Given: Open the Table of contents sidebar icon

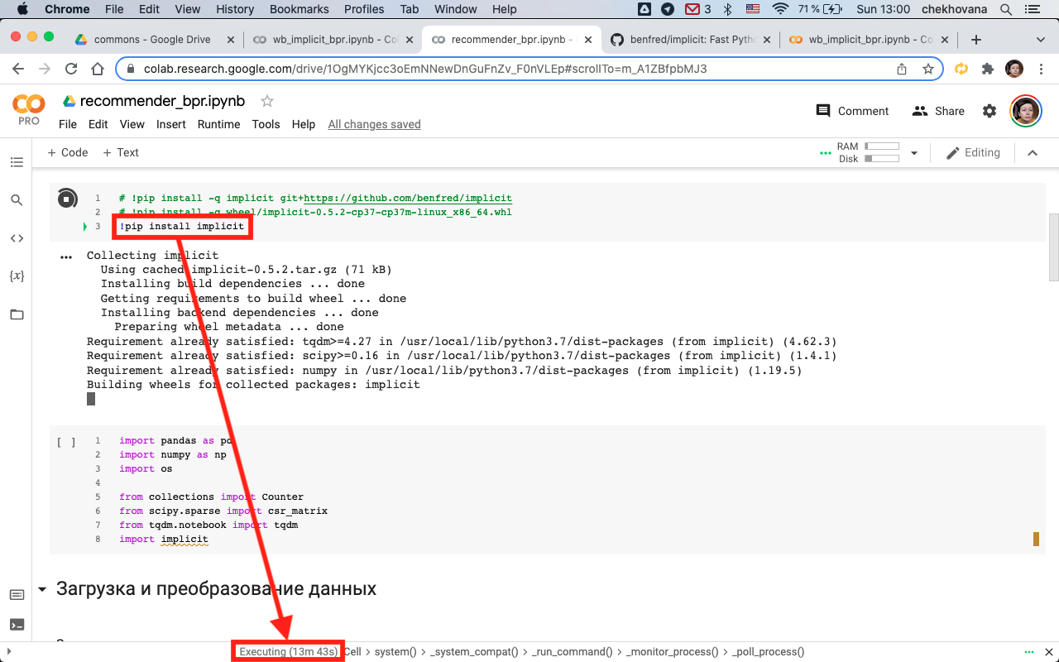Looking at the screenshot, I should click(x=17, y=162).
